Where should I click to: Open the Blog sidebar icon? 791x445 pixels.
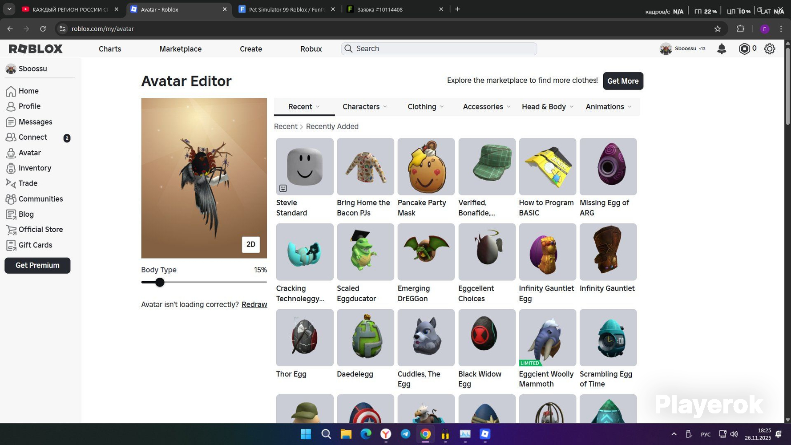(x=11, y=214)
